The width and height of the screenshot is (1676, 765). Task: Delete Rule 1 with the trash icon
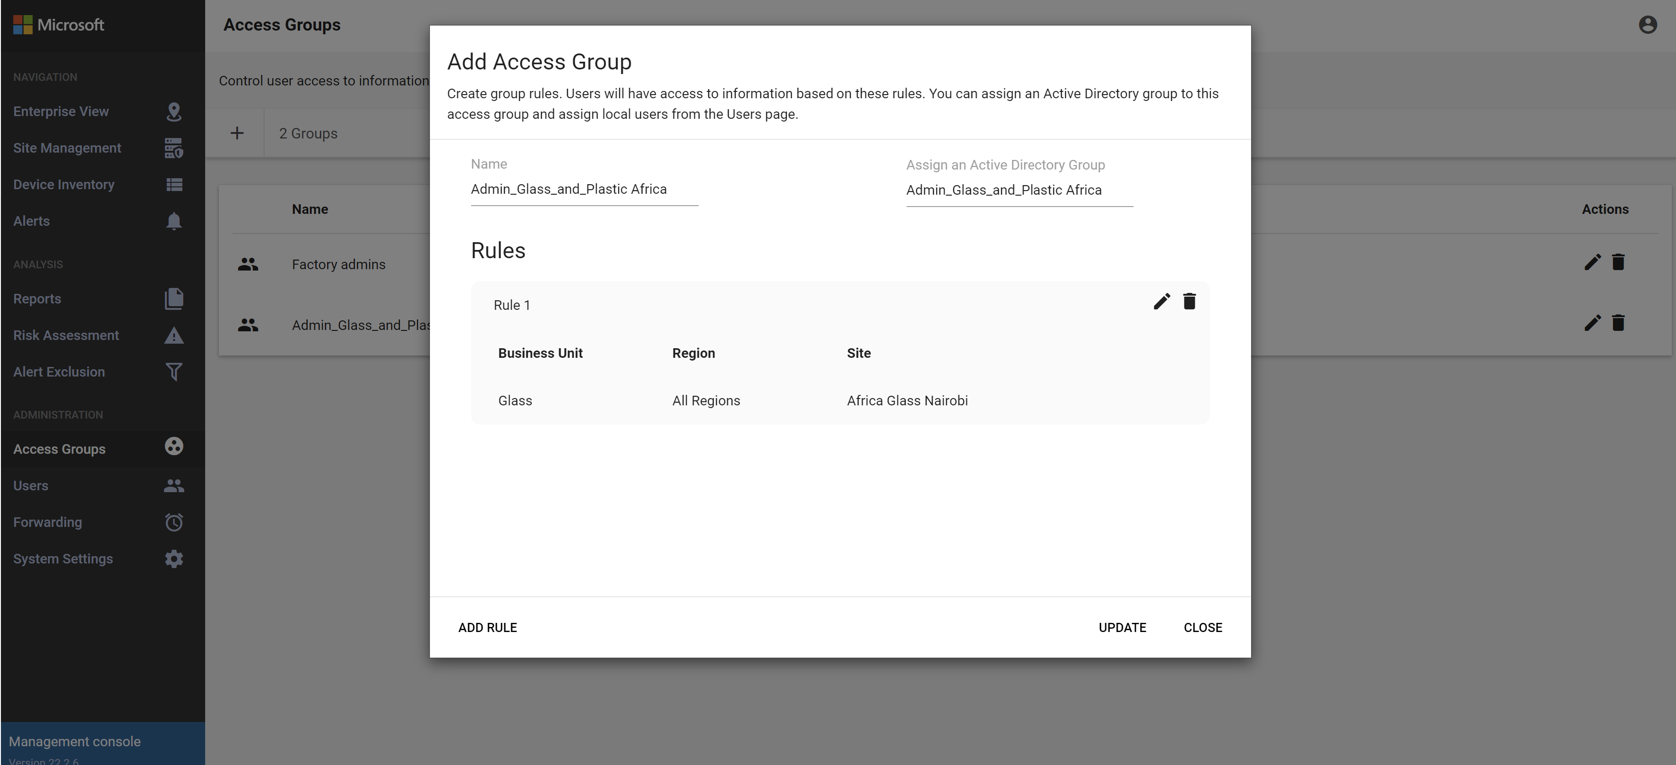point(1190,301)
